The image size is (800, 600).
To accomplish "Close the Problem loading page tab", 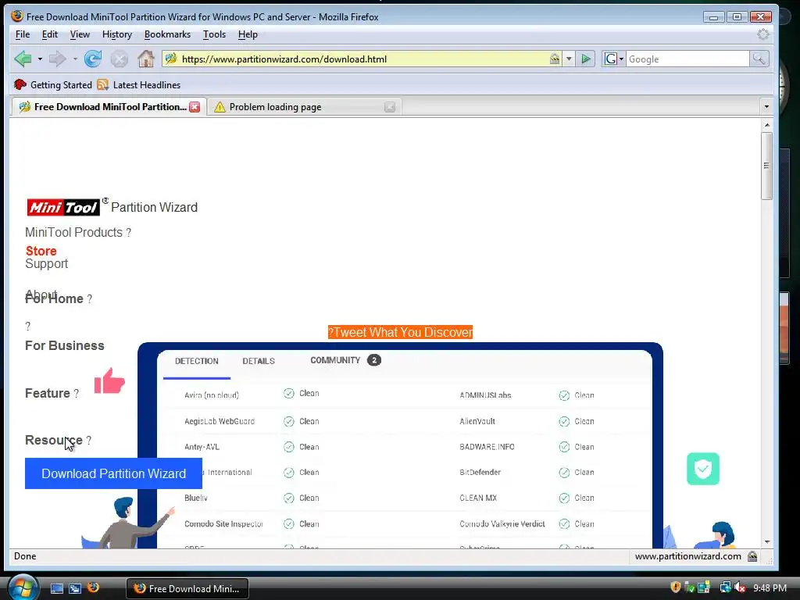I will pos(390,107).
